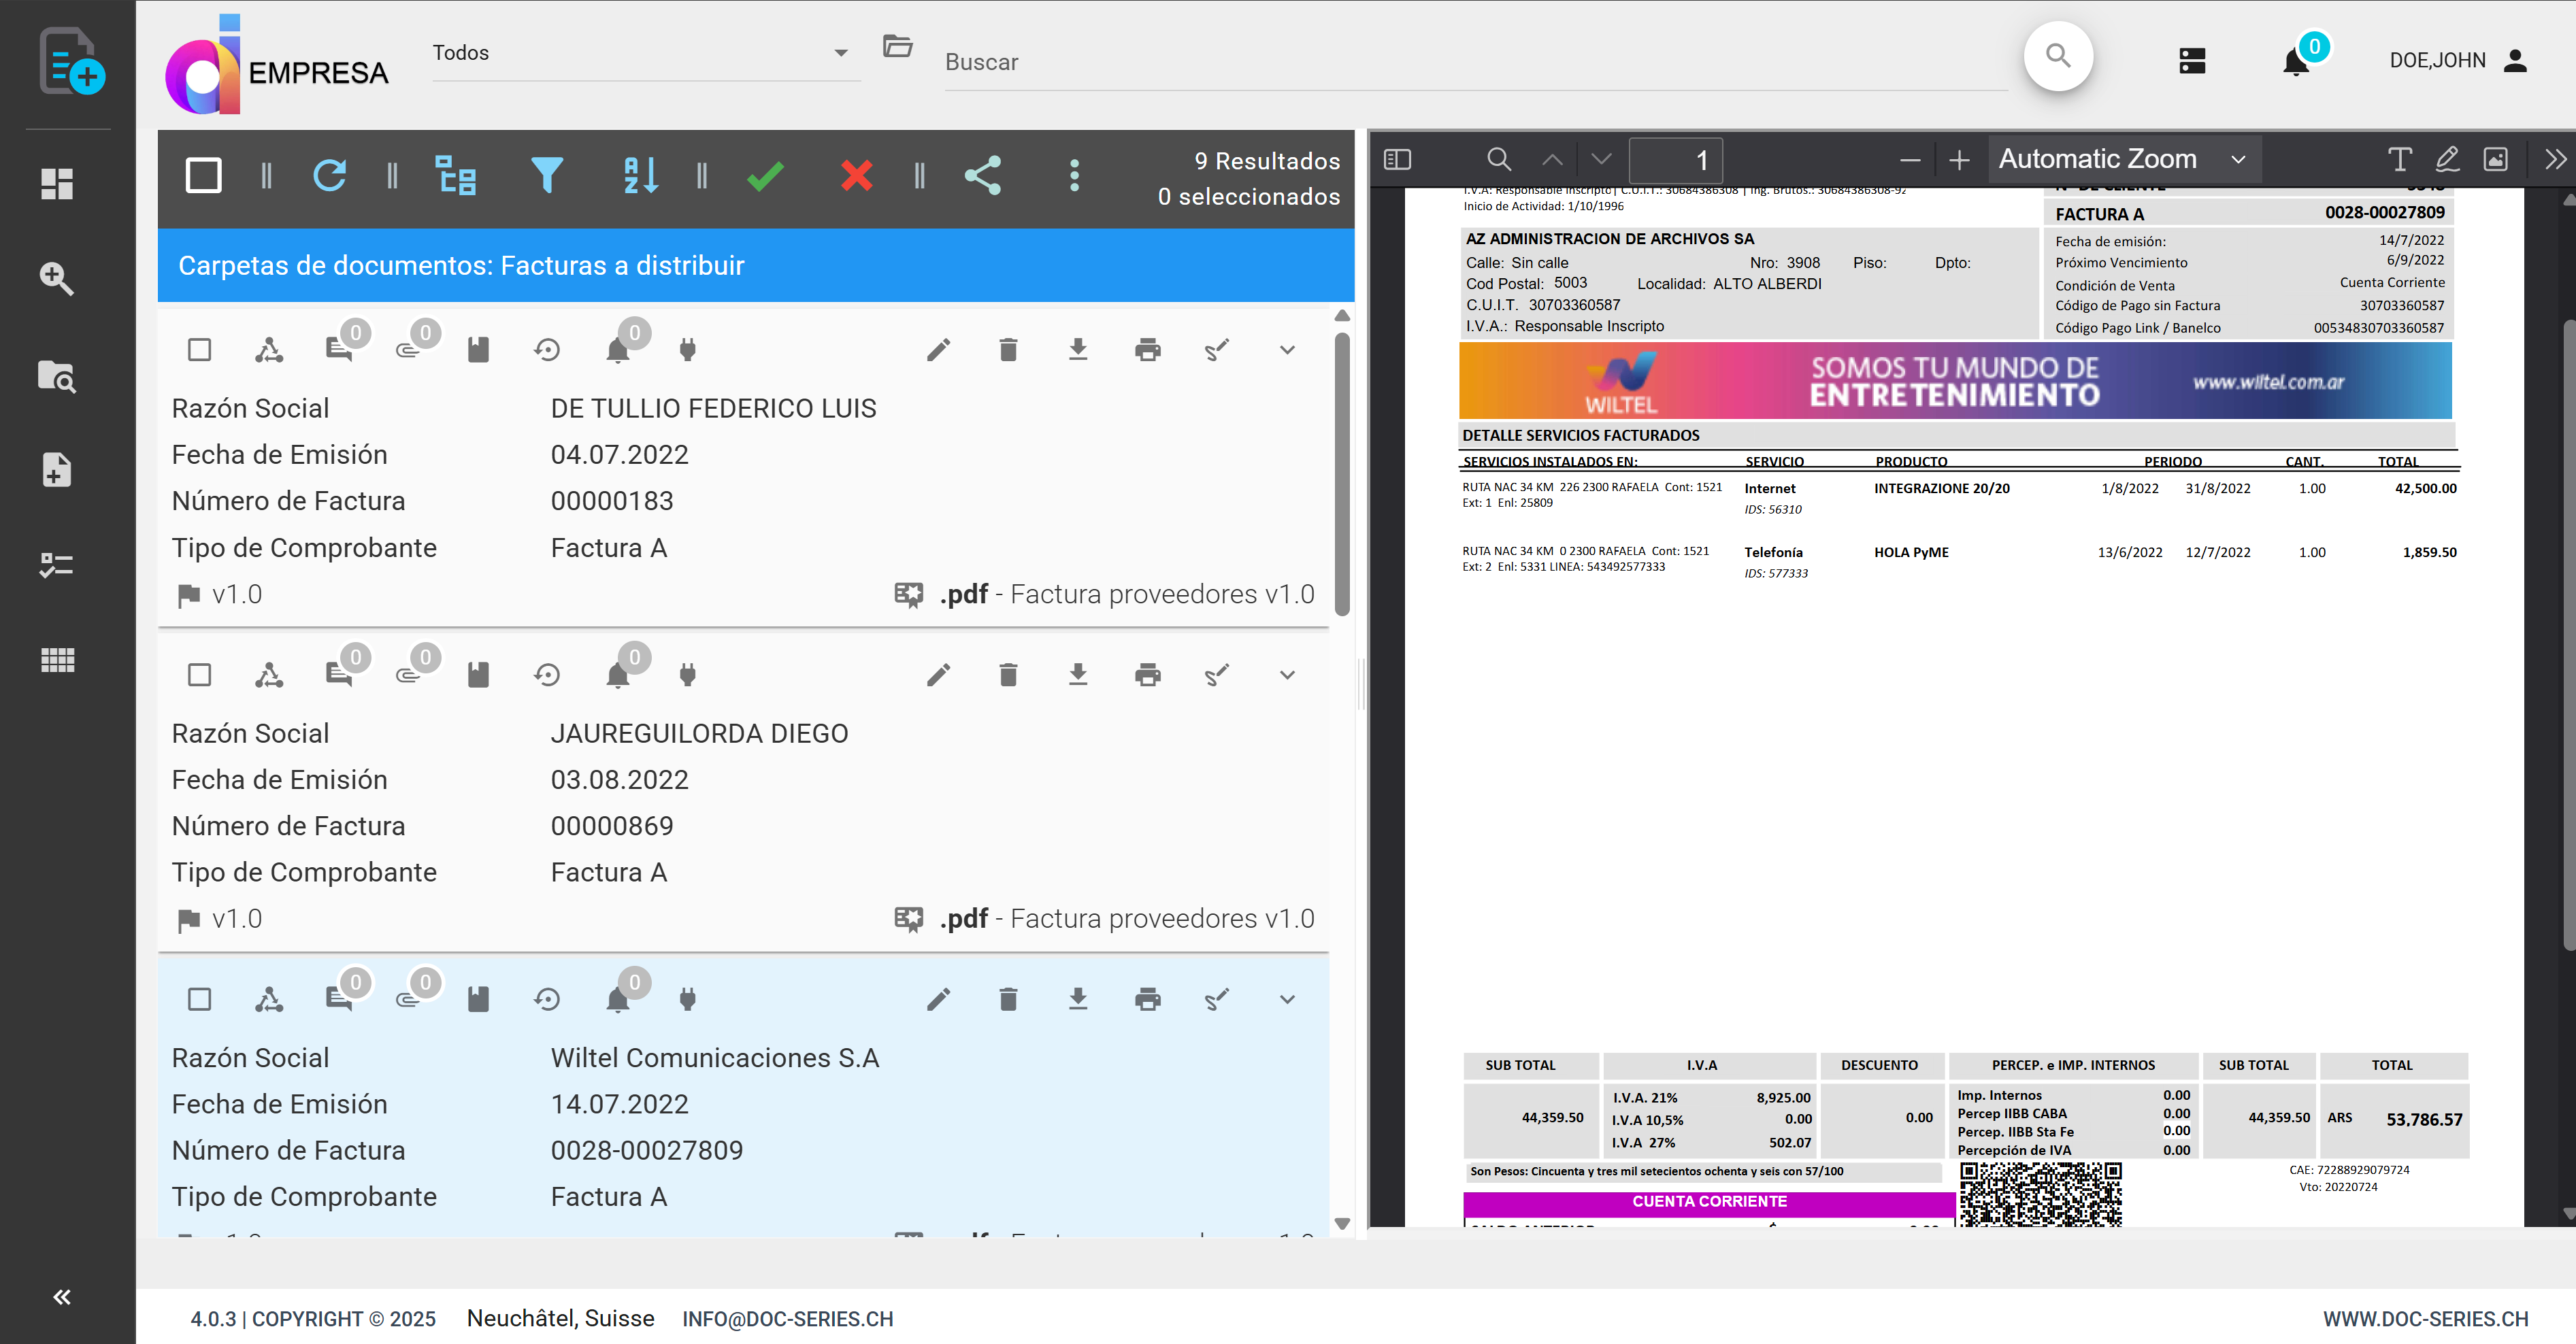Open the grid view icon in sidebar

click(57, 660)
